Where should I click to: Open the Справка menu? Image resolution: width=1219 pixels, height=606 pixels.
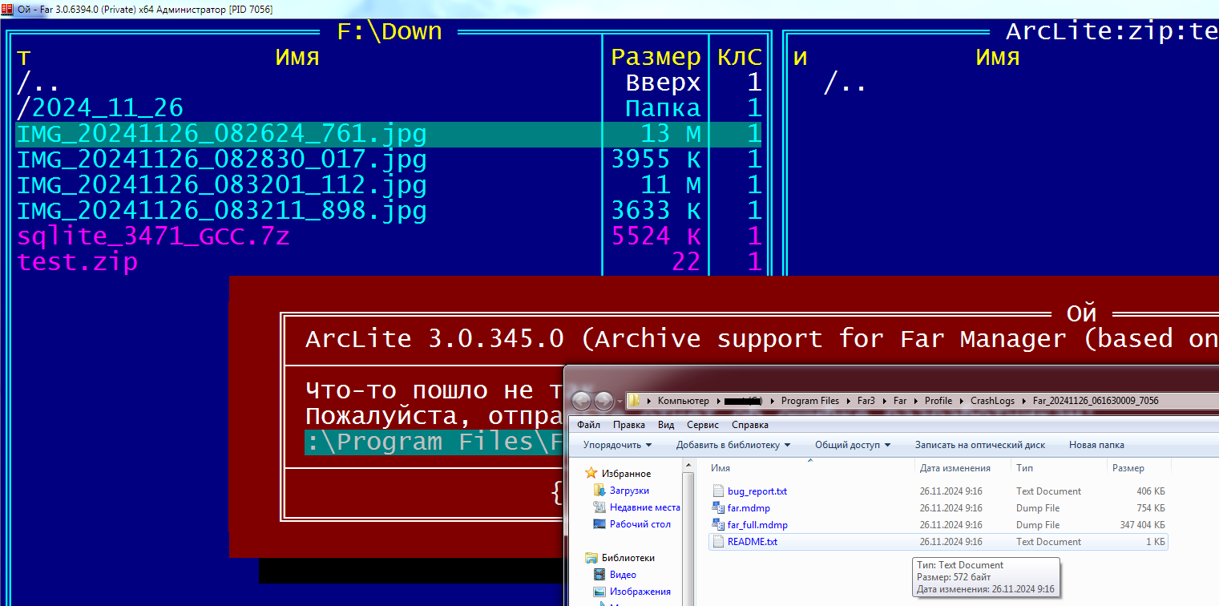tap(749, 424)
